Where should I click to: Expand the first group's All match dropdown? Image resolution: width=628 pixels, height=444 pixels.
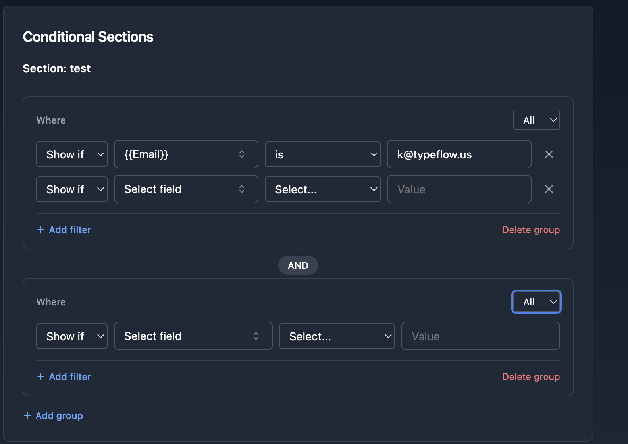[536, 120]
